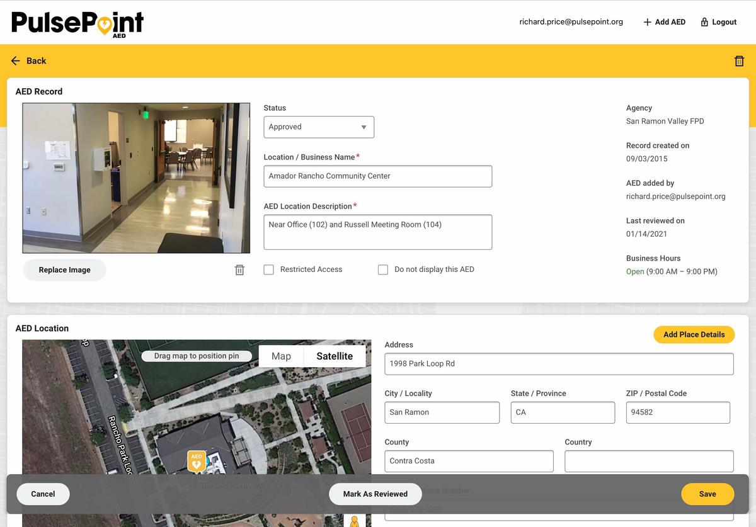Viewport: 756px width, 527px height.
Task: Go back using the arrow icon
Action: click(16, 60)
